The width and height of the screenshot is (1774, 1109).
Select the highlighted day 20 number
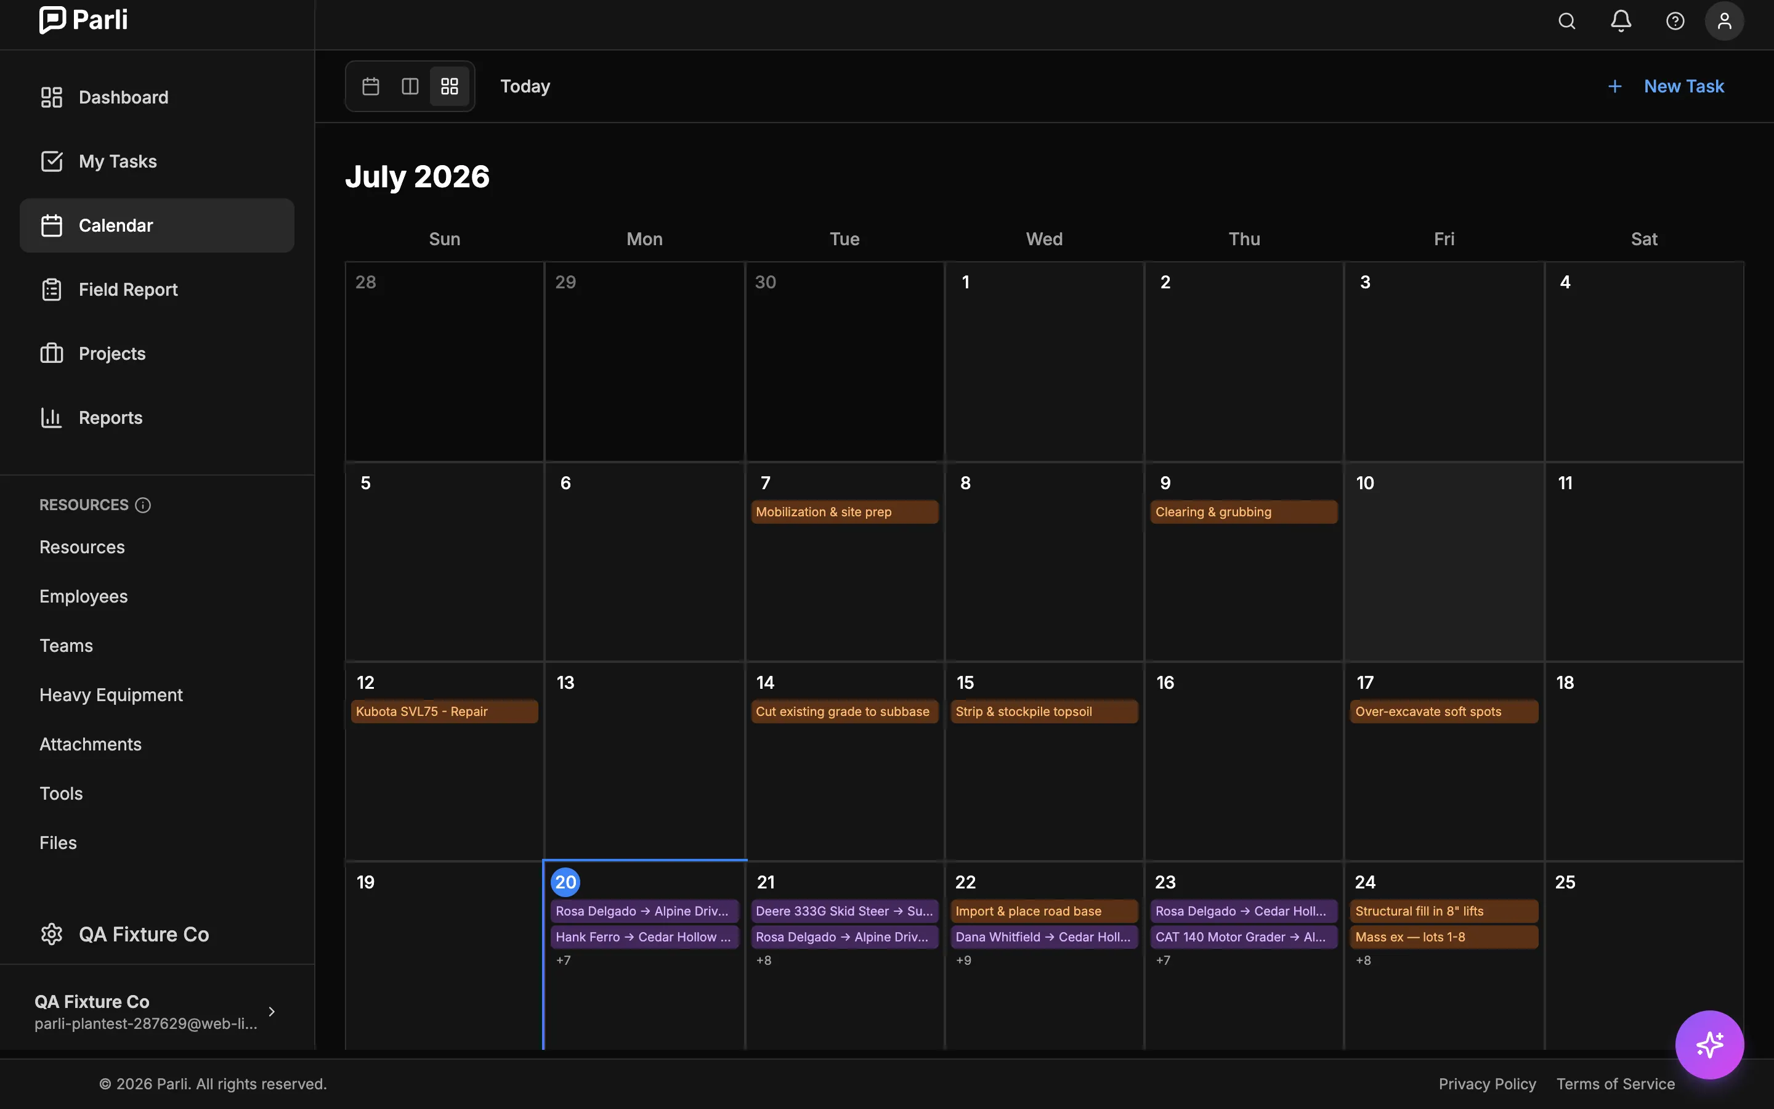pos(565,882)
